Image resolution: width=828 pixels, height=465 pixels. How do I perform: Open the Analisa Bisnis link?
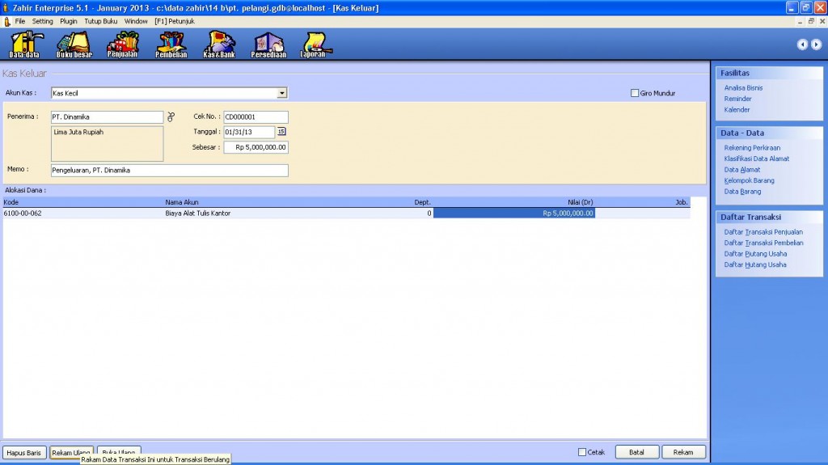(743, 88)
